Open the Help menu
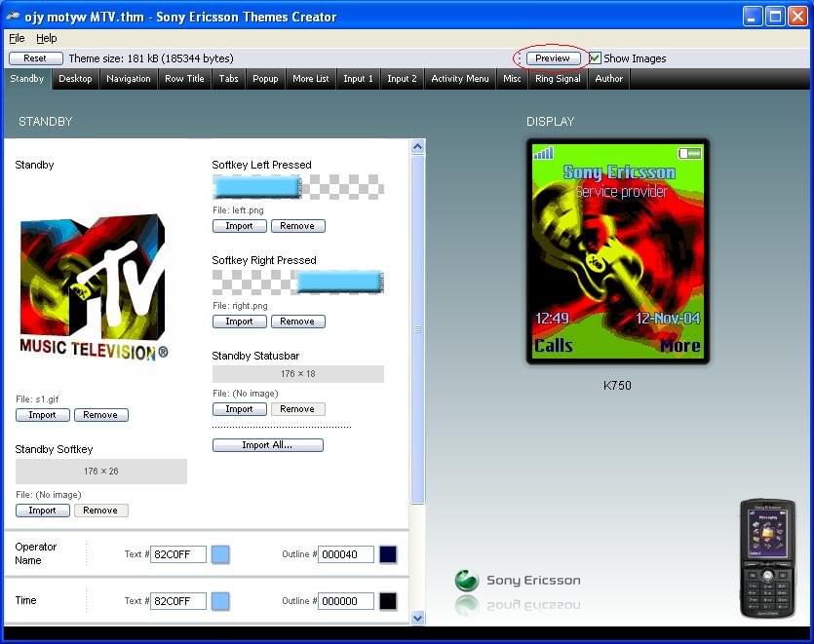 (46, 38)
